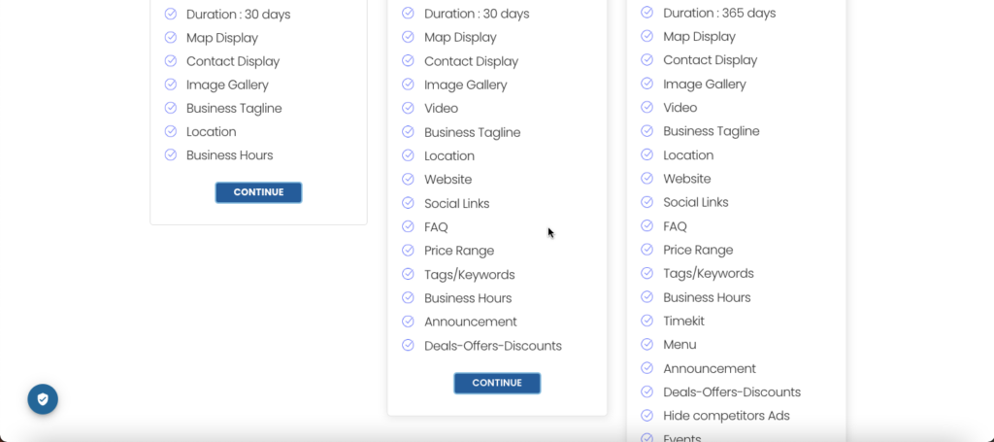The image size is (994, 442).
Task: Click check icon beside Duration : 365 days
Action: pyautogui.click(x=646, y=13)
